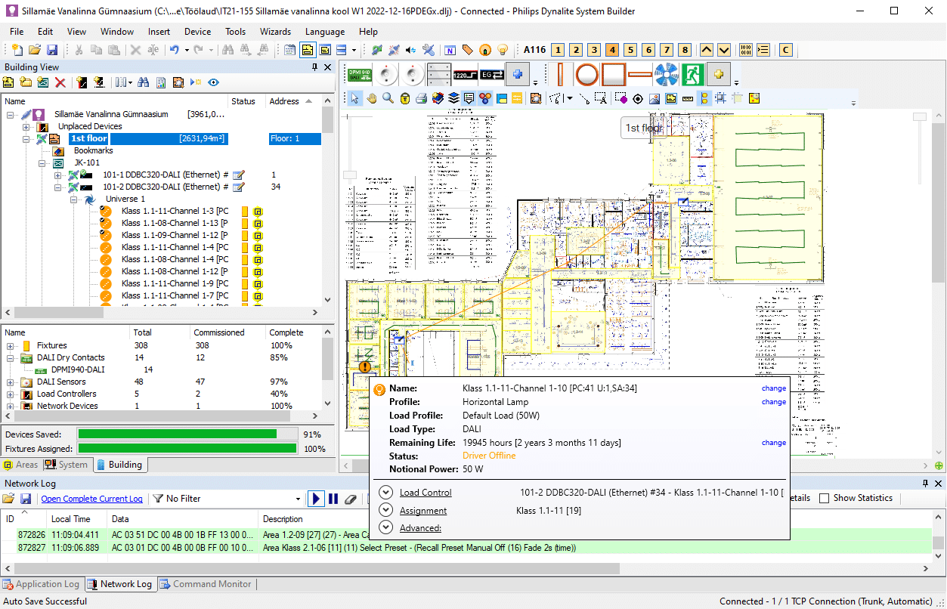
Task: Click the Address column header
Action: (x=293, y=101)
